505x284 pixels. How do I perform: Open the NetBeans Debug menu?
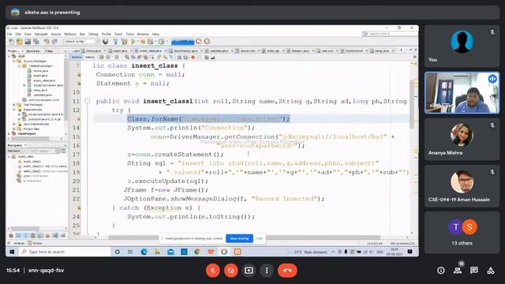(93, 34)
